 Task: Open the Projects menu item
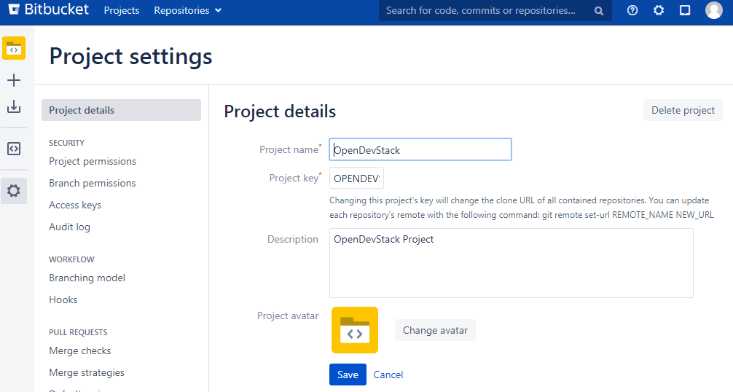point(122,10)
